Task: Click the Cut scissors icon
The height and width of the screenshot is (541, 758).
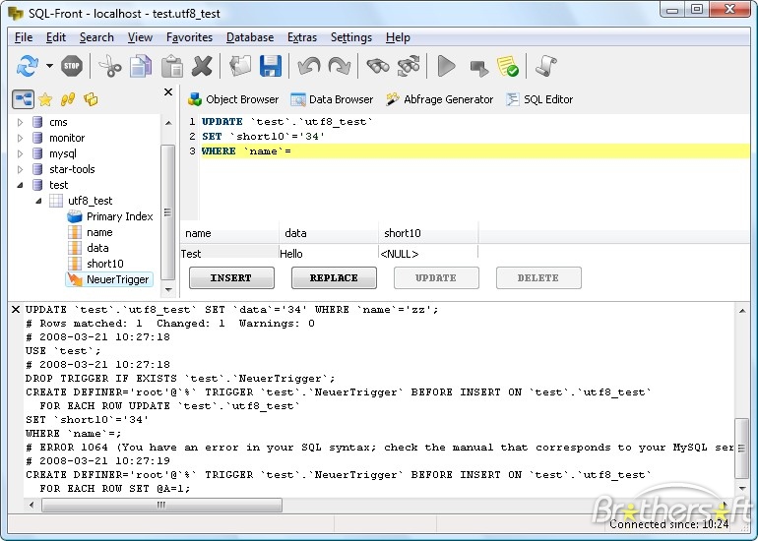Action: 110,66
